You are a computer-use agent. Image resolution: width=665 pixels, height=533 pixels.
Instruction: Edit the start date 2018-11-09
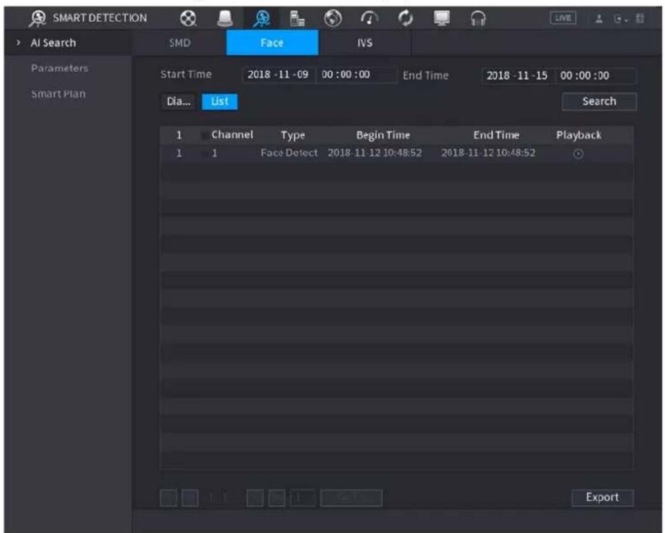[279, 74]
